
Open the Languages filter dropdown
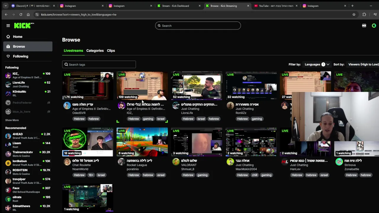317,64
